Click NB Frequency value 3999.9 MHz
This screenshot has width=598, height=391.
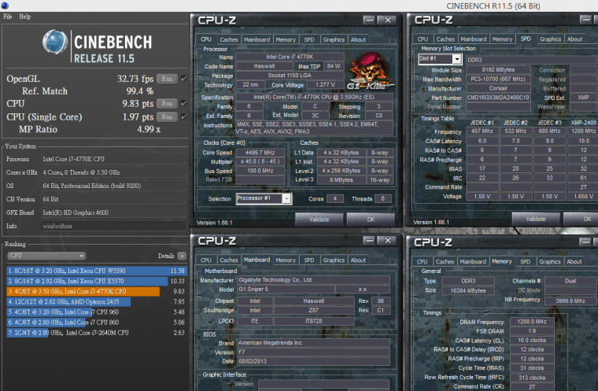pos(570,301)
